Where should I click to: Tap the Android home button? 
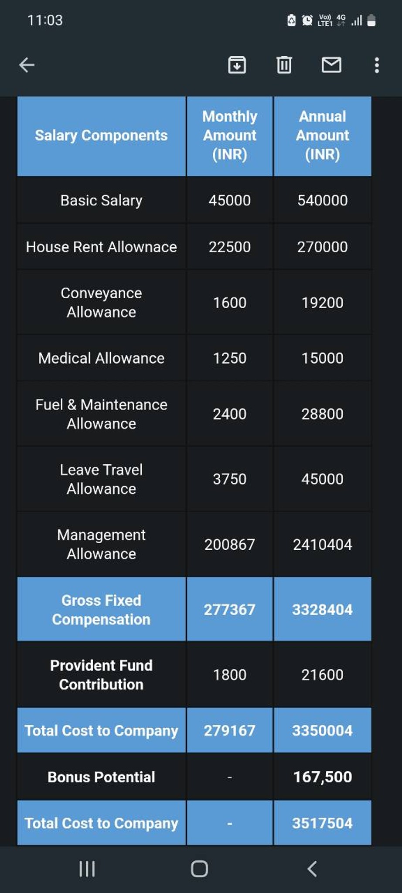[x=200, y=869]
